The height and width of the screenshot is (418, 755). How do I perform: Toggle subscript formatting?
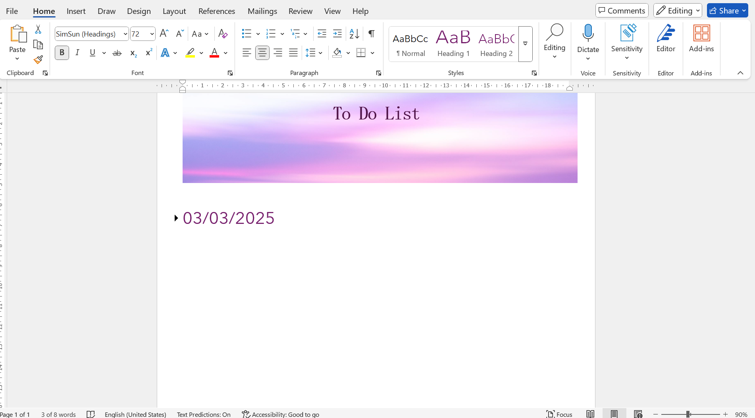[133, 52]
